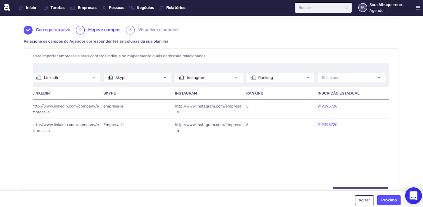
Task: Click the Agendor logo
Action: 7,7
